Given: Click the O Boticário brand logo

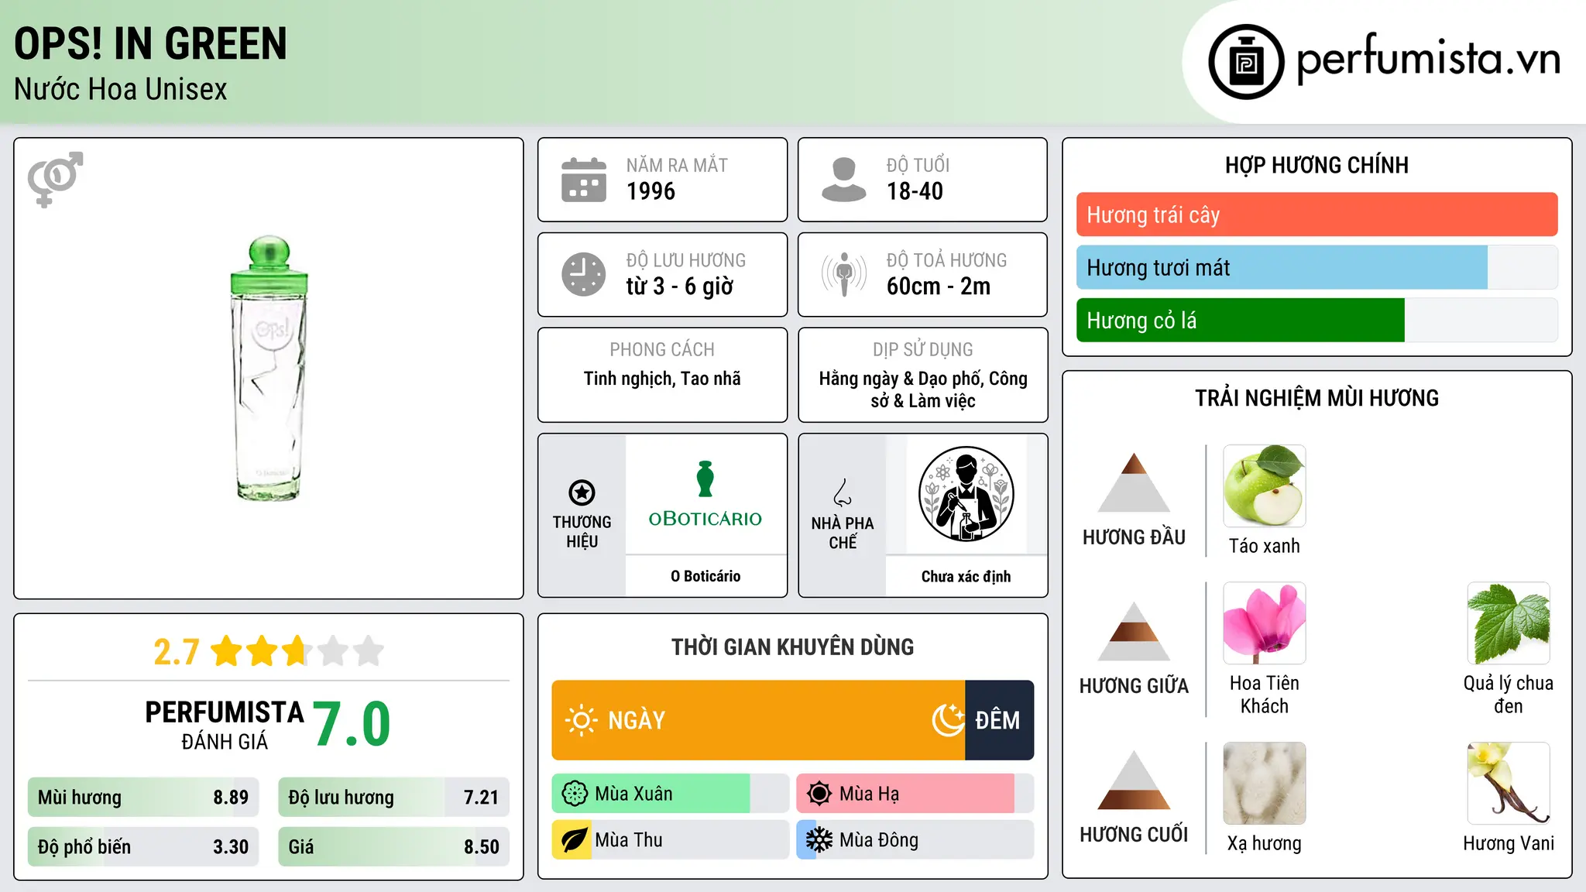Looking at the screenshot, I should point(705,495).
